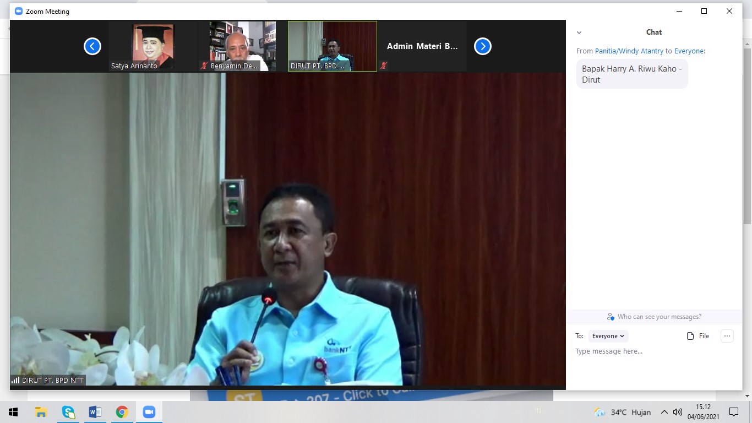
Task: Go to previous participants with left arrow
Action: coord(92,46)
